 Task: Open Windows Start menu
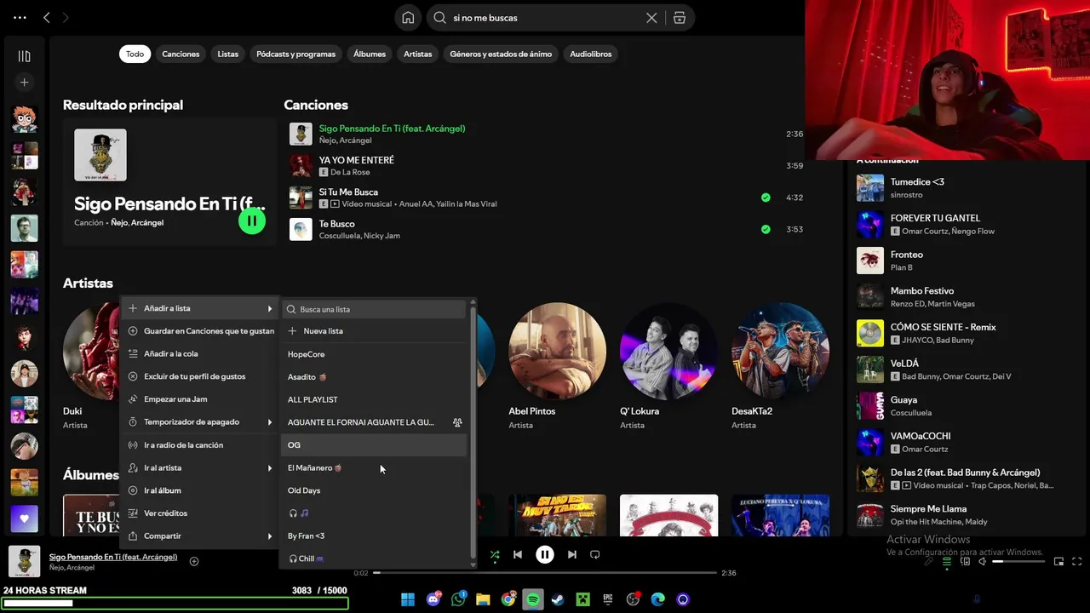[x=408, y=599]
